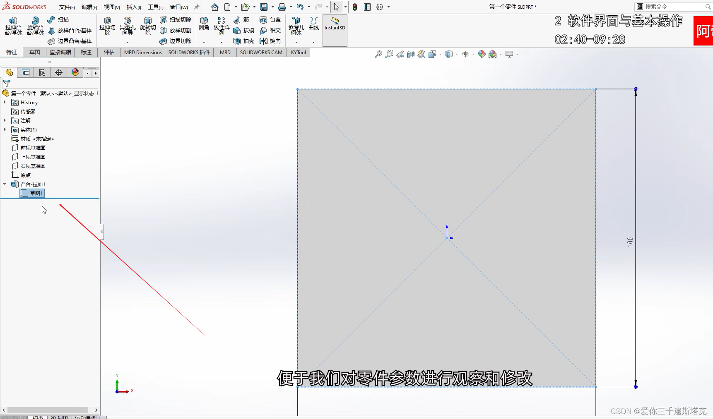Open the 编辑(E) edit menu
Viewport: 713px width, 419px height.
click(x=89, y=7)
